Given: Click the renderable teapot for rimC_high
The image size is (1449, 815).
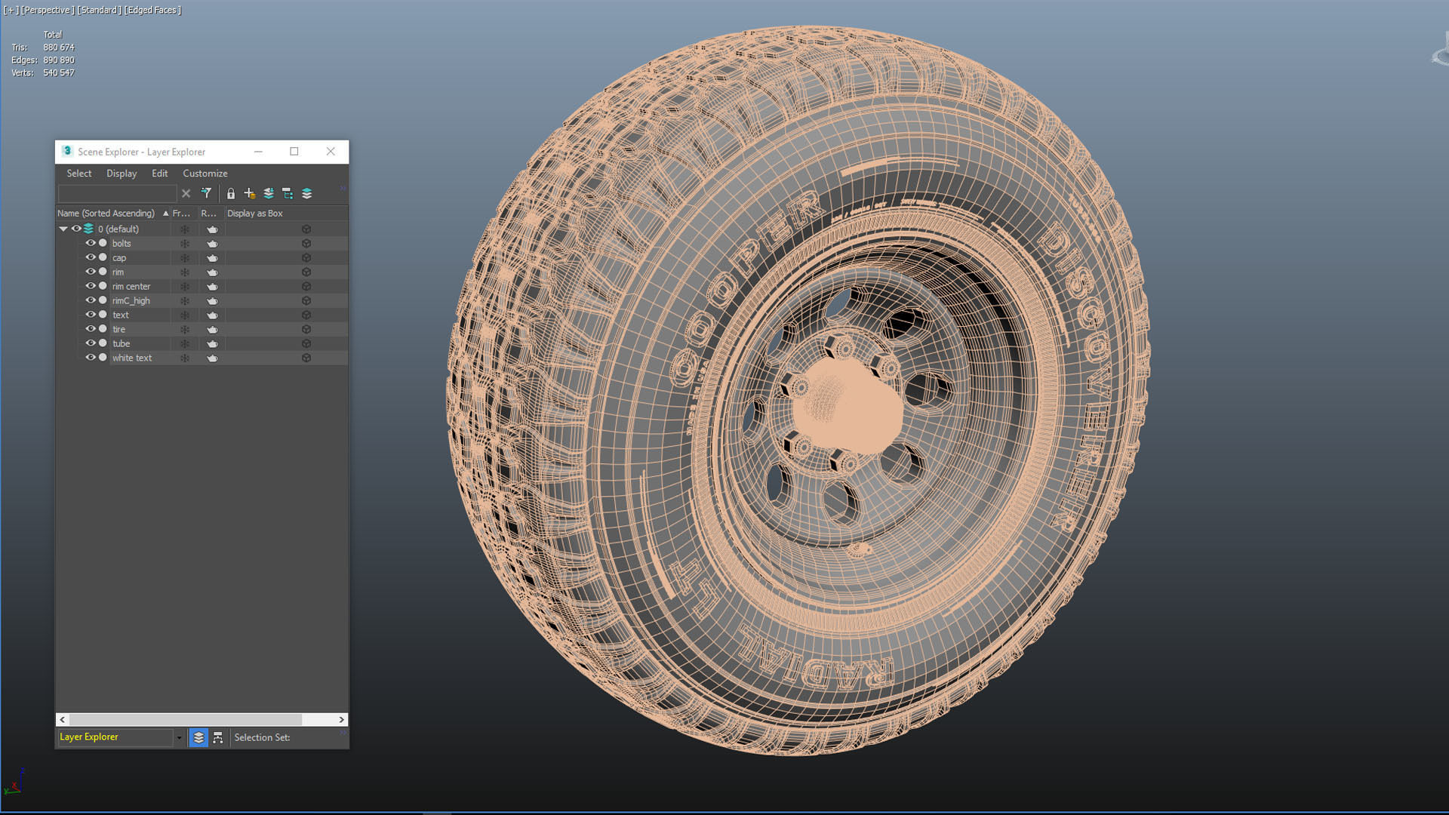Looking at the screenshot, I should (212, 301).
